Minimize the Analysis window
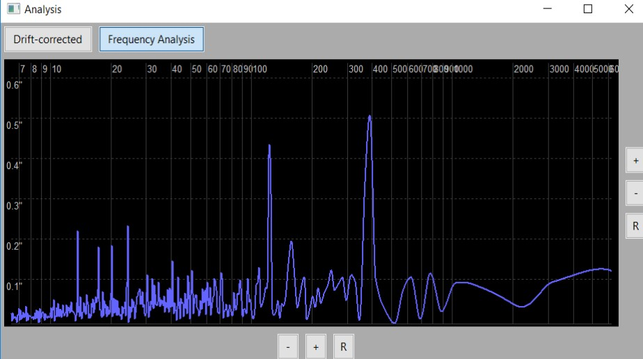 (548, 8)
